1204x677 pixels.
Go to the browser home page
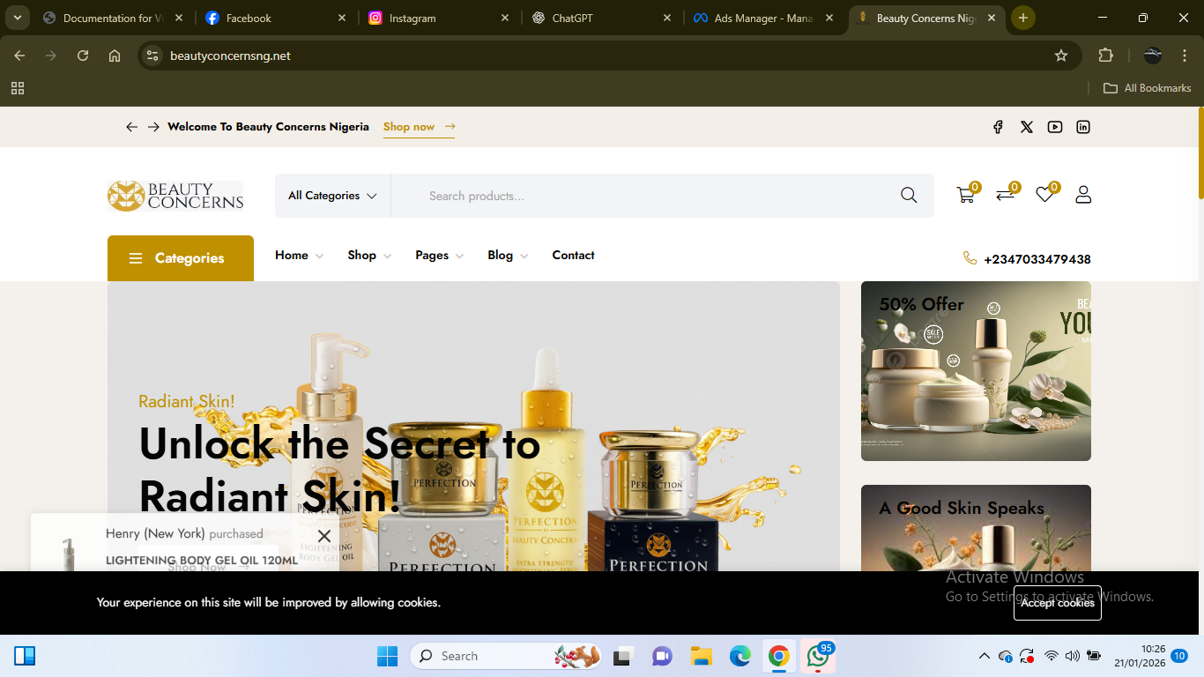[x=115, y=56]
